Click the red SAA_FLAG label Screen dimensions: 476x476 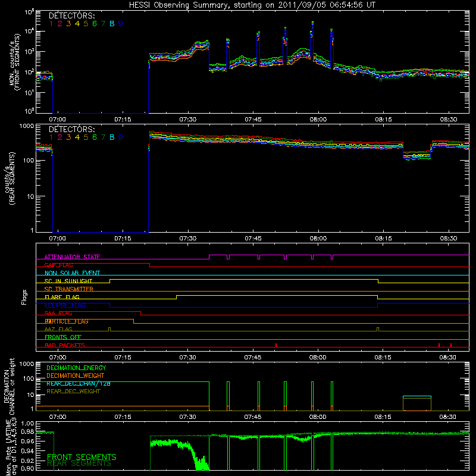[58, 314]
